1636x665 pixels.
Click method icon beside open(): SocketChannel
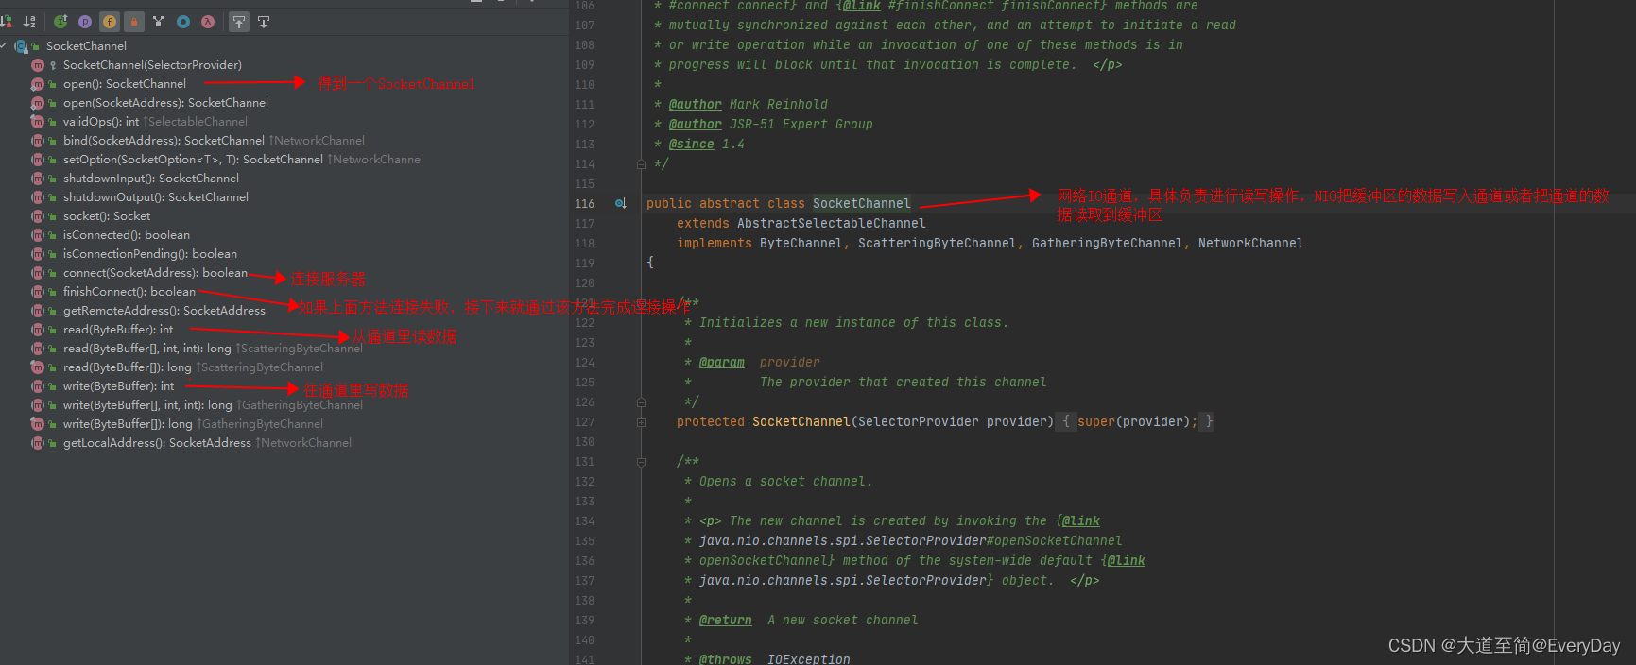(38, 83)
